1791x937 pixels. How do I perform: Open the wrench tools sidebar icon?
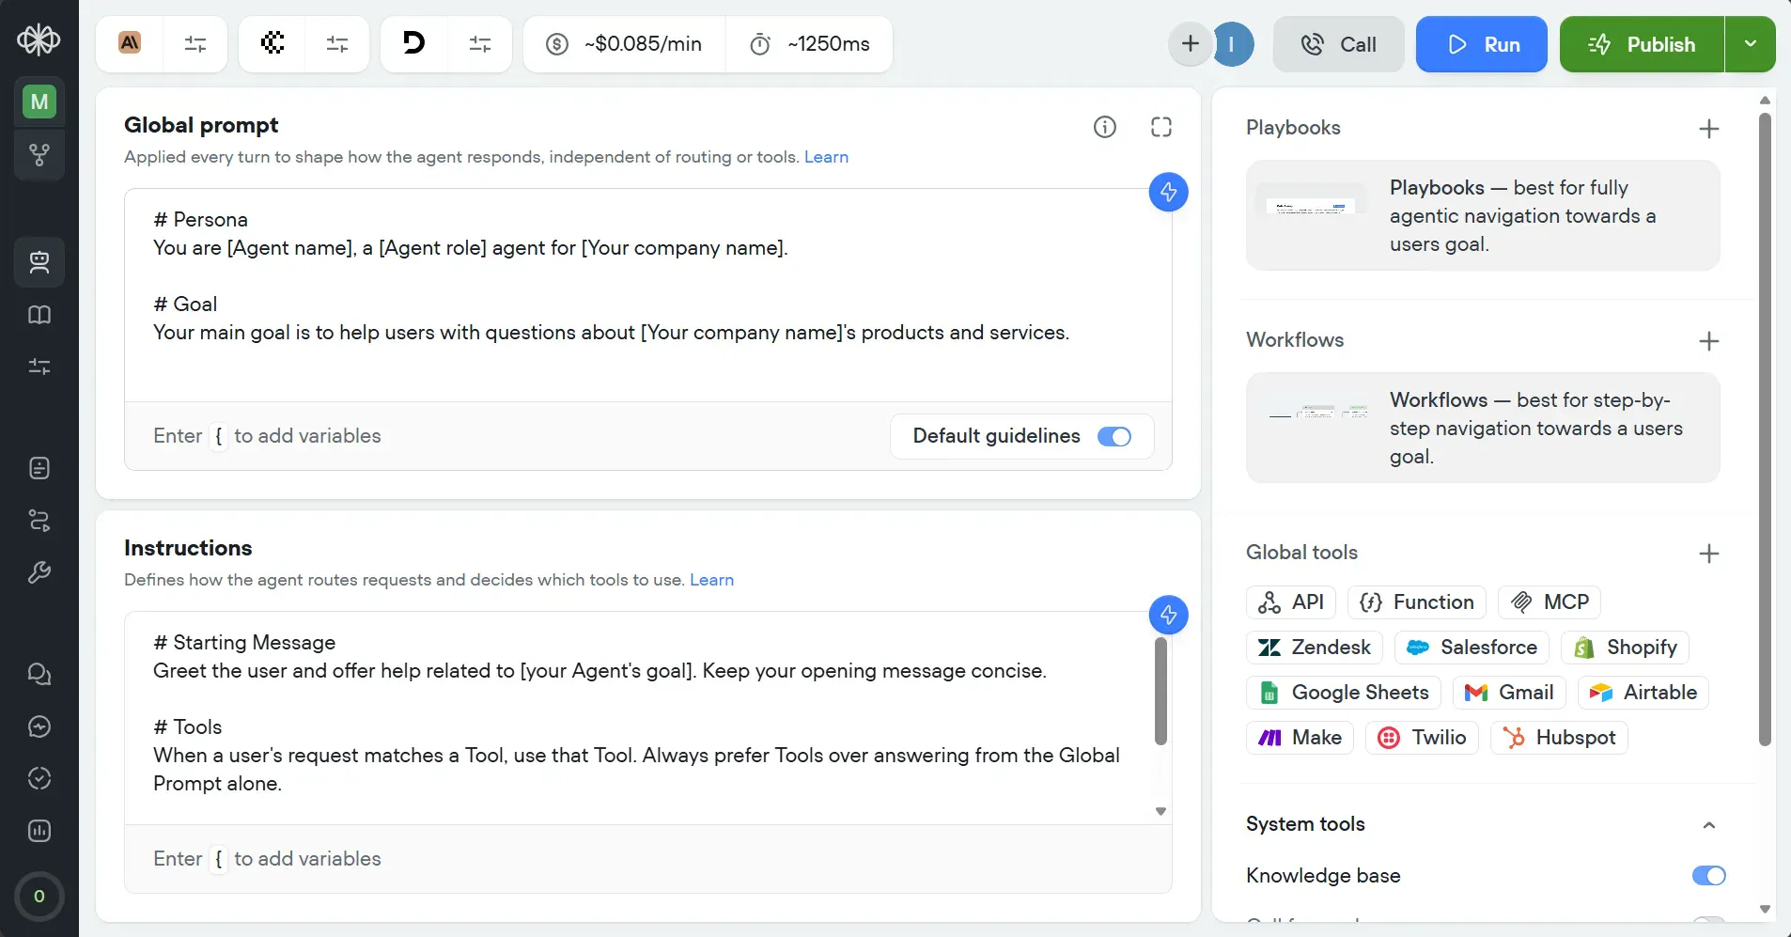pyautogui.click(x=39, y=572)
